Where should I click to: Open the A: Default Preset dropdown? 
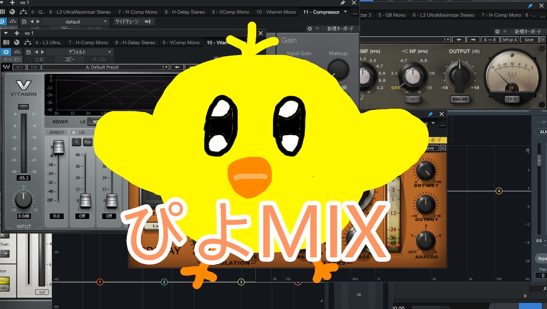[105, 67]
